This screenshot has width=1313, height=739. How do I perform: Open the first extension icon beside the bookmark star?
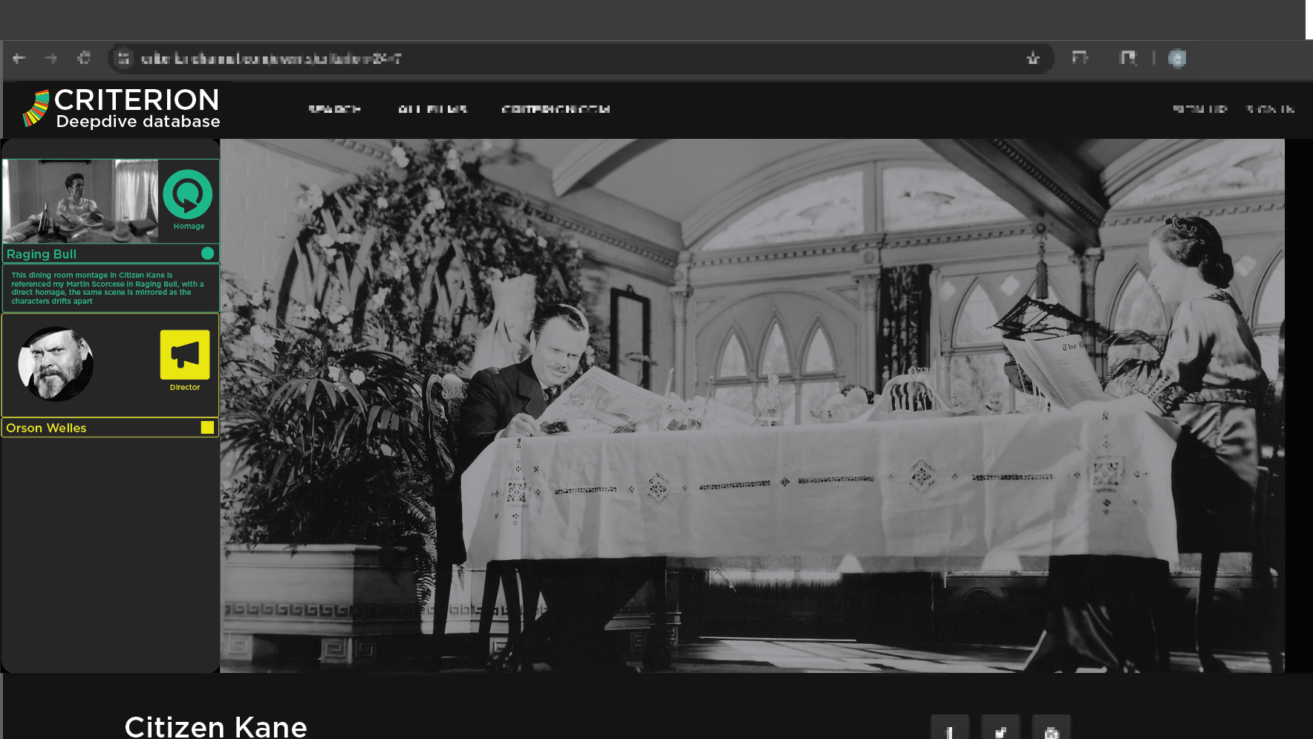coord(1080,58)
